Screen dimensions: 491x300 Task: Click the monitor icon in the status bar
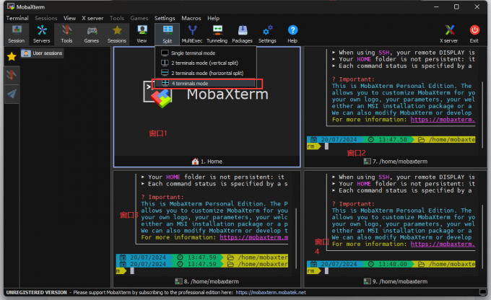tap(483, 292)
